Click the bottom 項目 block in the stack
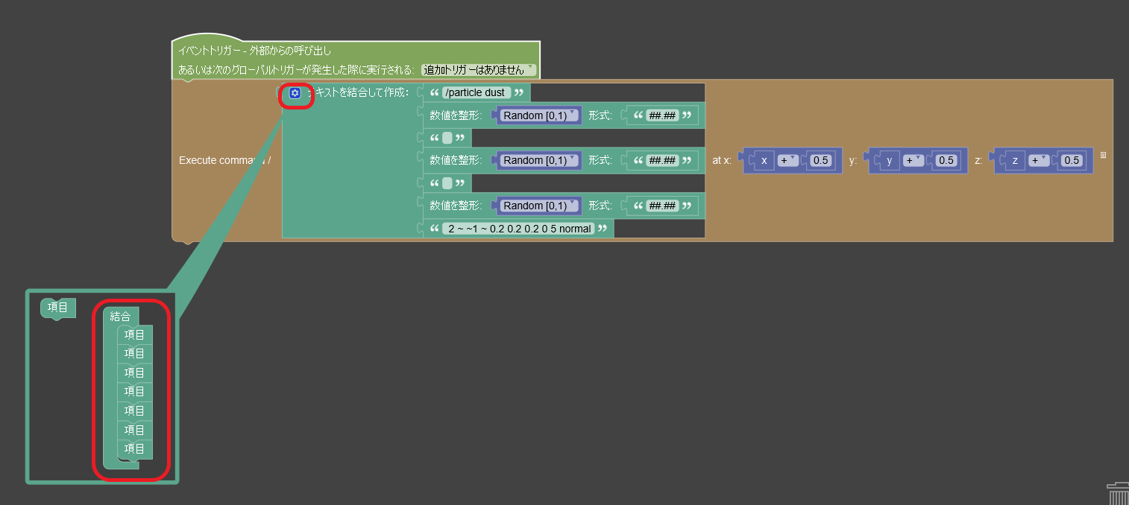The image size is (1129, 505). pyautogui.click(x=135, y=448)
